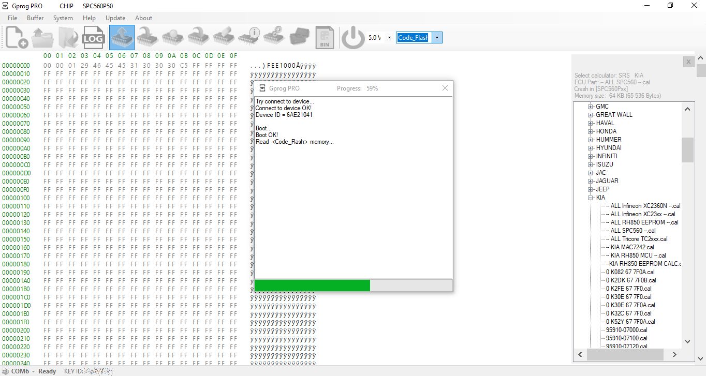Open the System menu
Viewport: 706px width, 376px height.
[x=63, y=18]
